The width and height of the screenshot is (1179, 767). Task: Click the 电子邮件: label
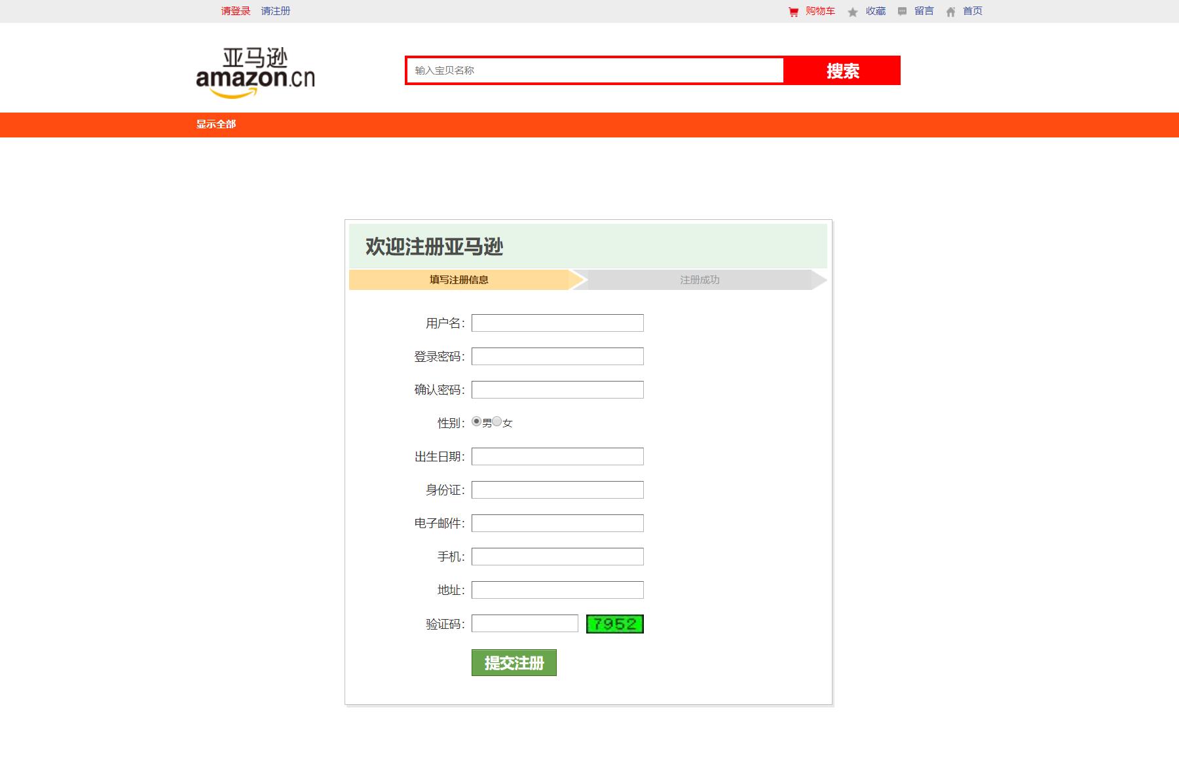440,524
